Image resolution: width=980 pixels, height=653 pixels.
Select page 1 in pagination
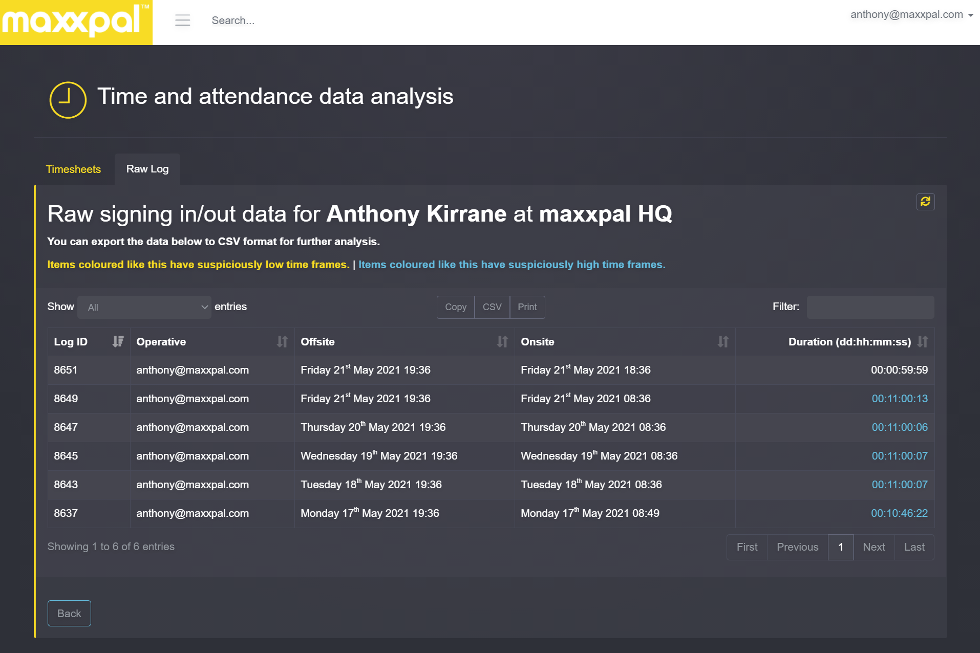pos(841,547)
